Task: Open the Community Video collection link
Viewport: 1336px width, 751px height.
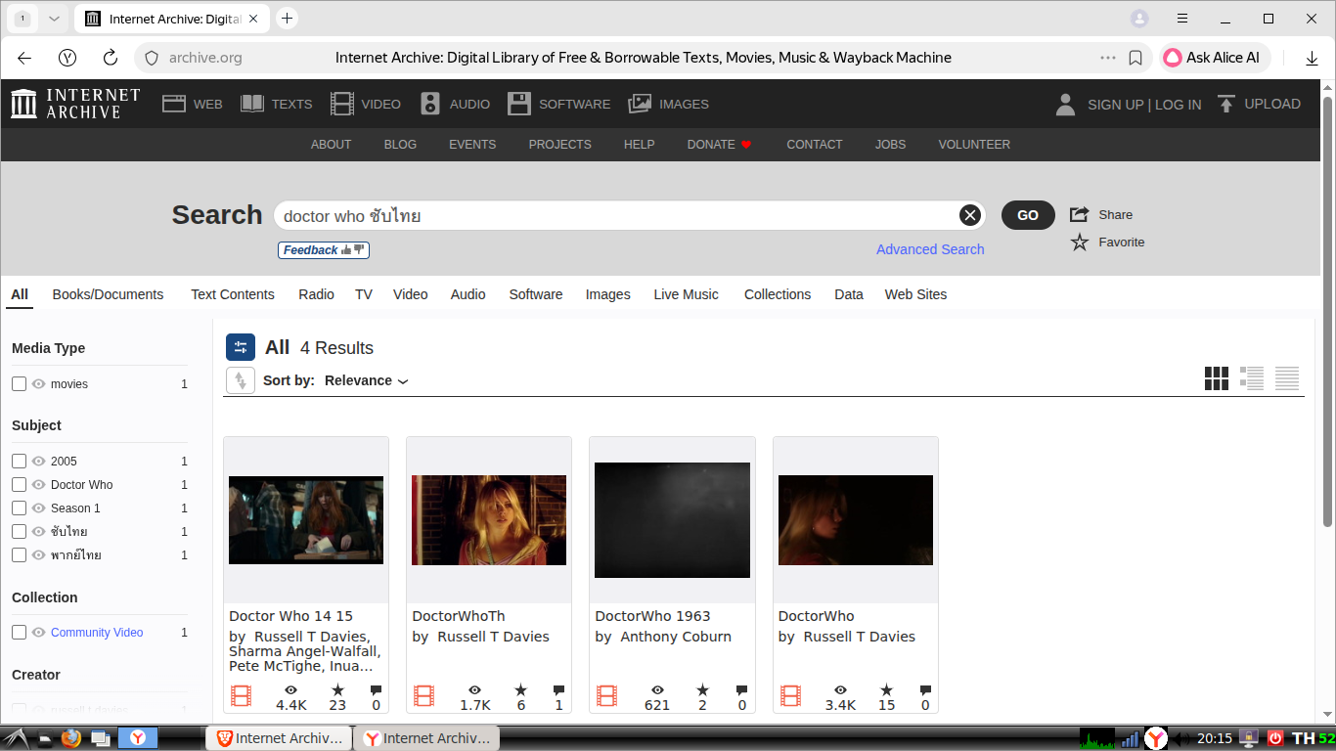Action: coord(97,633)
